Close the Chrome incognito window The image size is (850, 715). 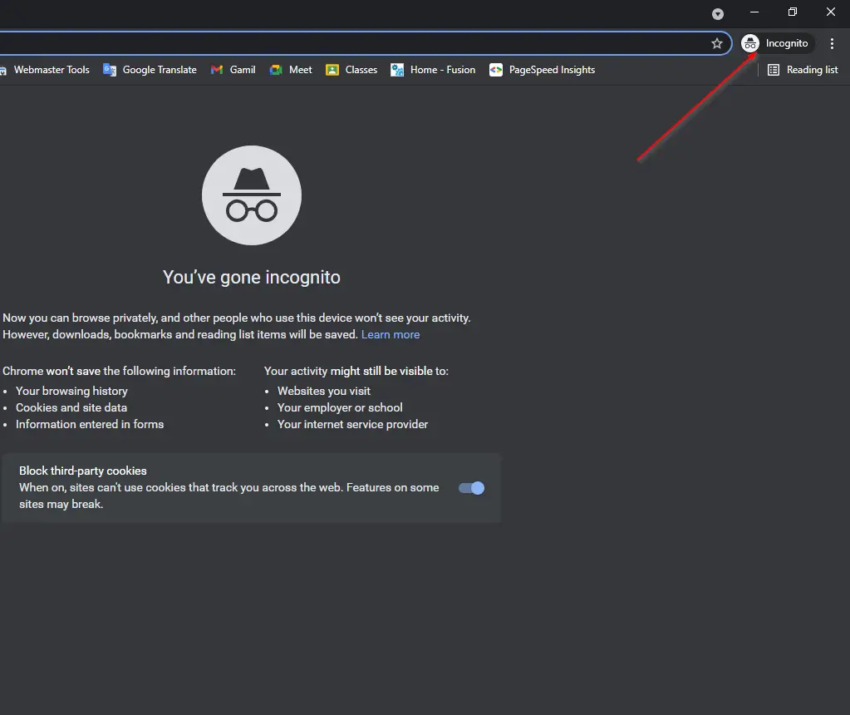(x=831, y=12)
